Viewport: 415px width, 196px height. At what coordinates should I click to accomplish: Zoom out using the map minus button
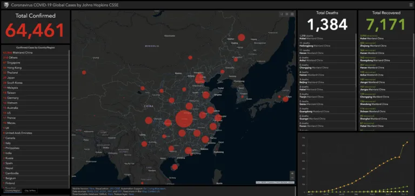coord(292,178)
